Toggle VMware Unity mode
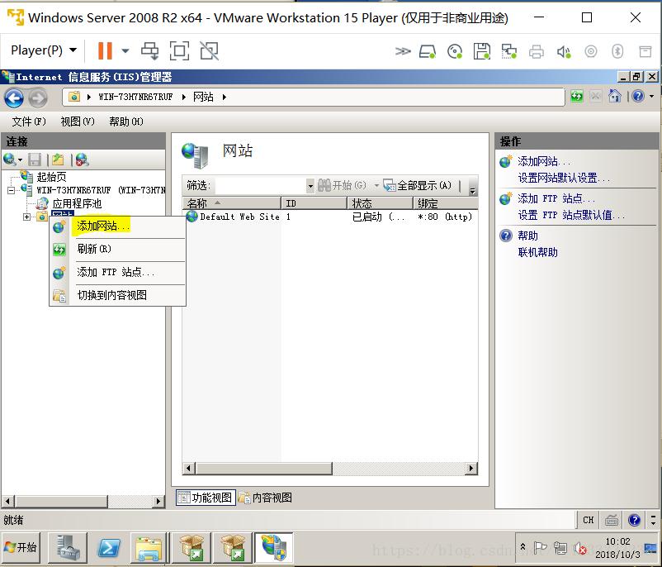662x567 pixels. (210, 51)
